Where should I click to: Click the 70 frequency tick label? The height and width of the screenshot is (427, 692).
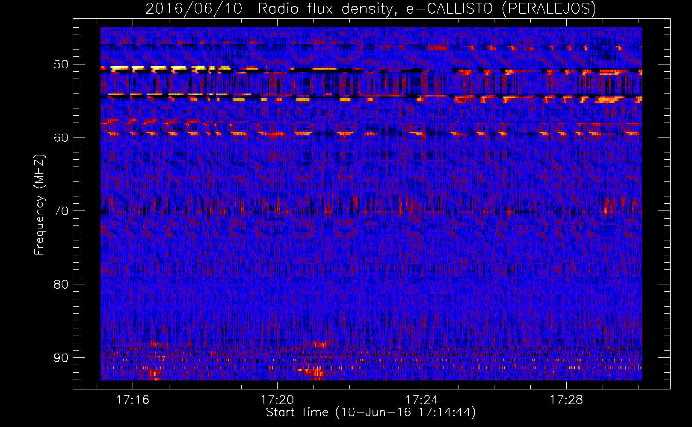point(61,211)
